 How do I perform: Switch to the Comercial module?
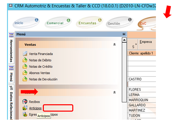coord(58,23)
